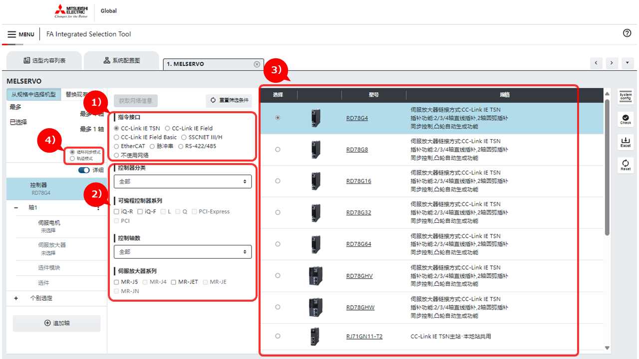639x359 pixels.
Task: Open the tab list dropdown arrow
Action: (628, 63)
